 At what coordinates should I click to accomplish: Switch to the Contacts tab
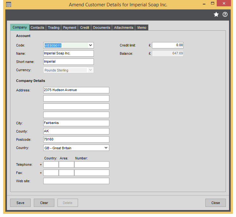[x=37, y=28]
